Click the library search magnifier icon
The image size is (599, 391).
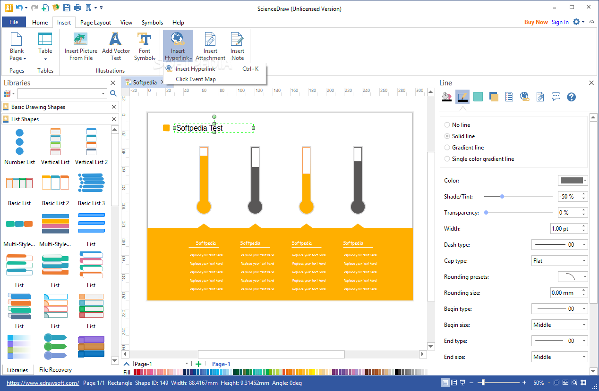coord(113,93)
